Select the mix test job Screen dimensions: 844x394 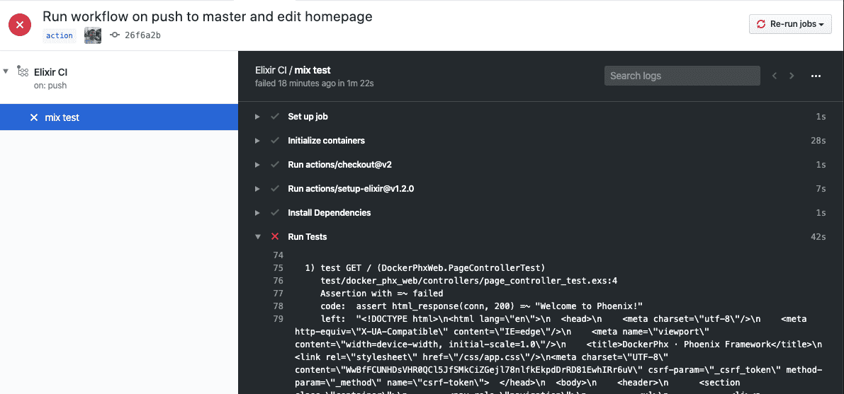coord(119,117)
